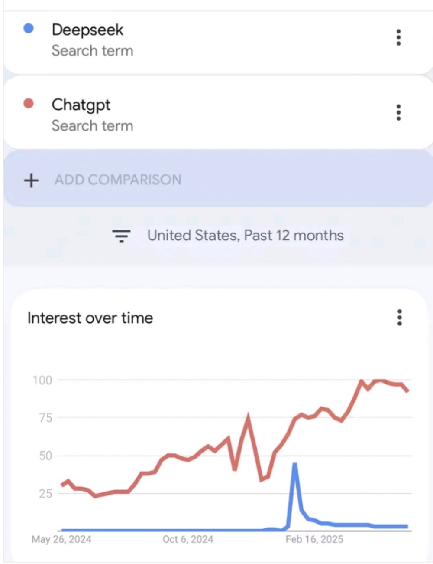Screen dimensions: 433x564
Task: Edit the Deepseek search term
Action: (87, 30)
